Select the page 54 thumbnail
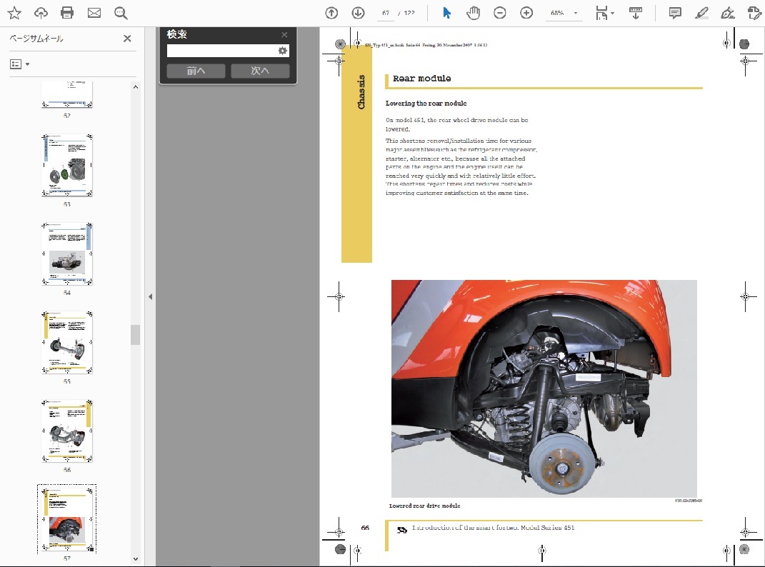The height and width of the screenshot is (567, 765). point(67,254)
